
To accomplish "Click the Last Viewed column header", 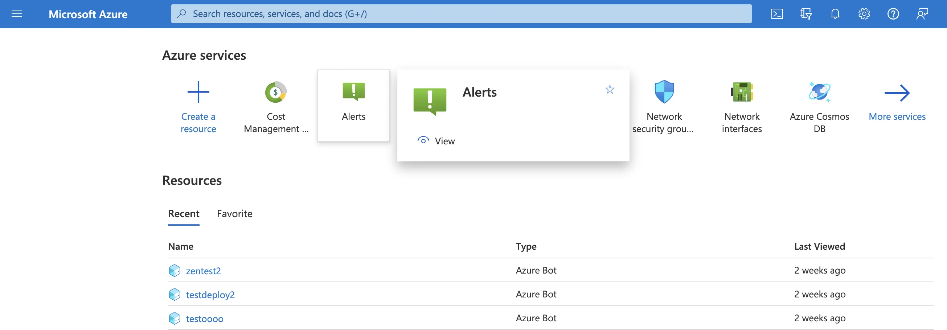I will [x=819, y=246].
